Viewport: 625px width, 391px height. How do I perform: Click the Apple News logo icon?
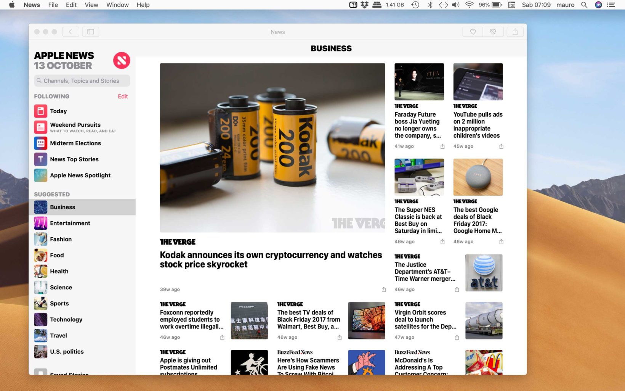tap(122, 60)
